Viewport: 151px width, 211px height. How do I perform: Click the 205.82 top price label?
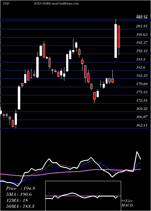tap(142, 16)
